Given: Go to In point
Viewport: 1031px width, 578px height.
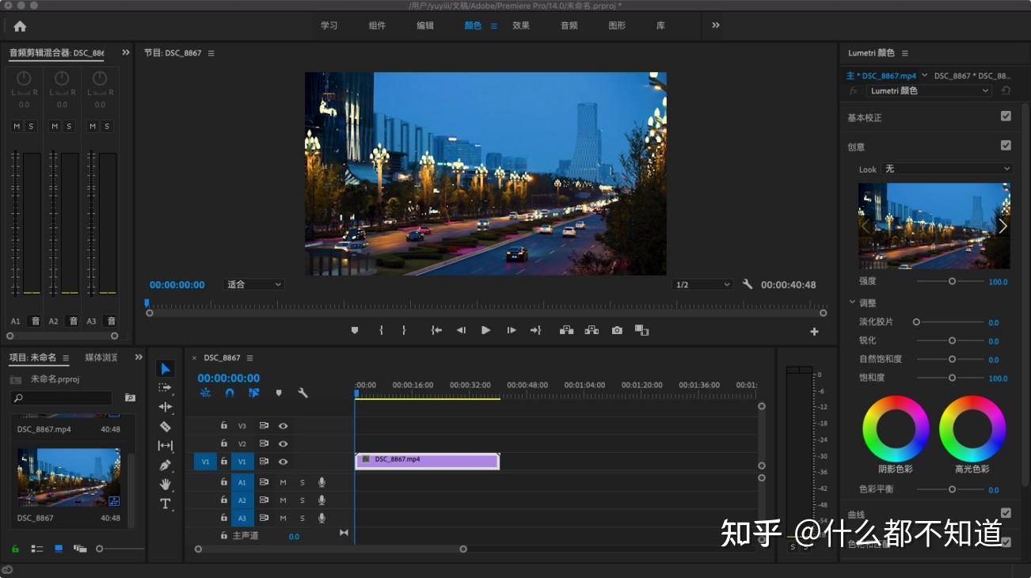Looking at the screenshot, I should [436, 330].
